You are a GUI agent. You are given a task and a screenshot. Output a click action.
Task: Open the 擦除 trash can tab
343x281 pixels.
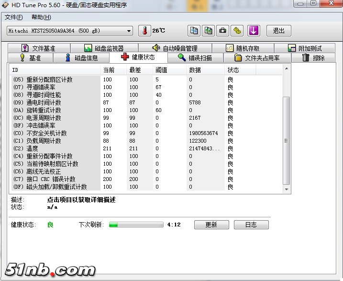[x=313, y=58]
